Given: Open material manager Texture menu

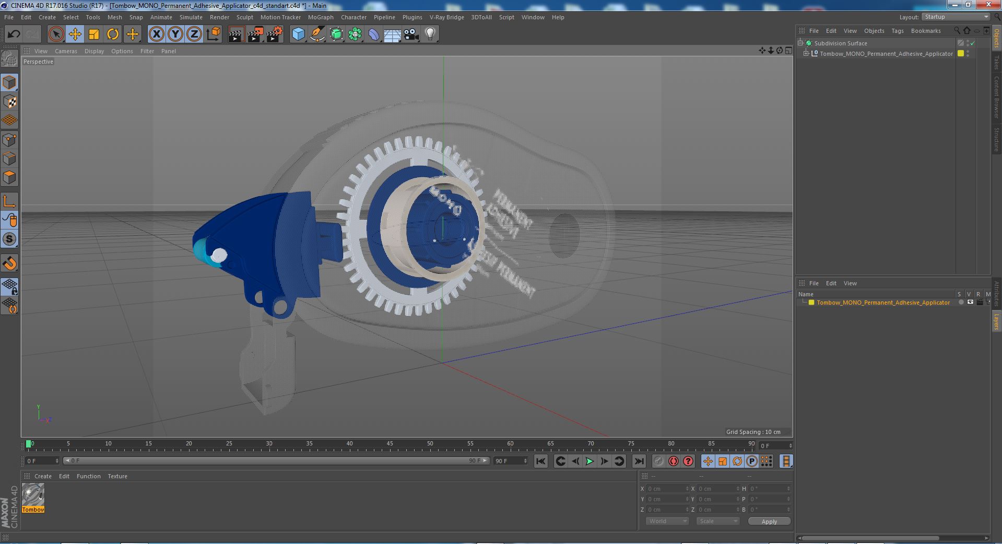Looking at the screenshot, I should point(117,476).
